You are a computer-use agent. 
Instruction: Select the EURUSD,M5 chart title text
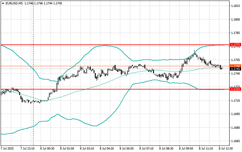click(x=14, y=3)
